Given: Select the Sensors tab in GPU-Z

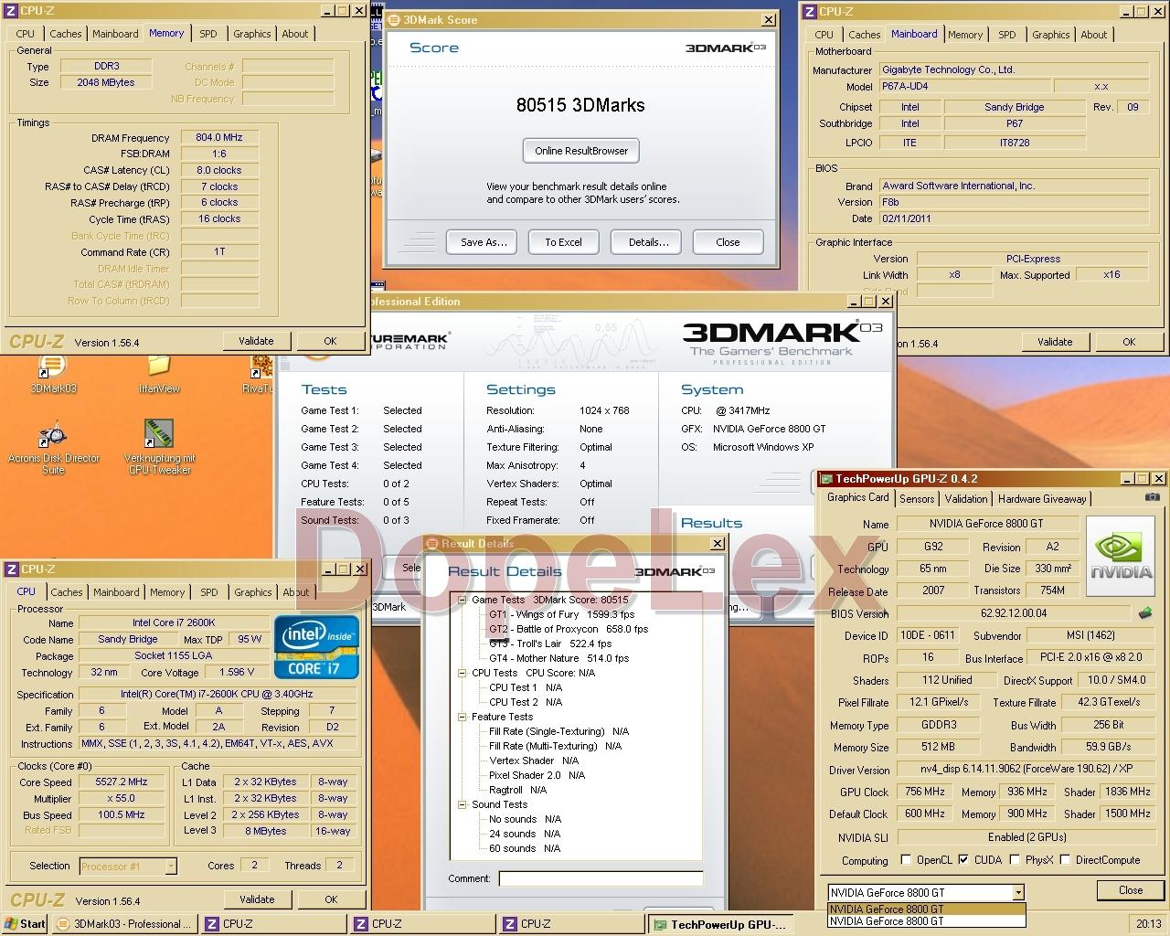Looking at the screenshot, I should 917,499.
